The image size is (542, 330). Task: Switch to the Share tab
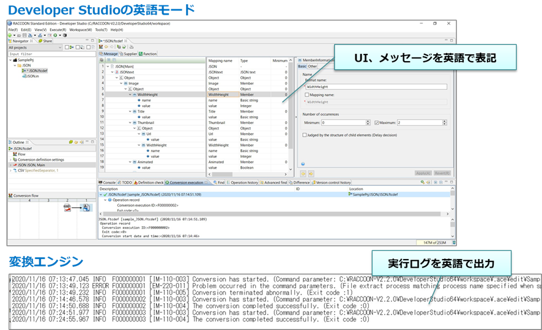point(45,41)
